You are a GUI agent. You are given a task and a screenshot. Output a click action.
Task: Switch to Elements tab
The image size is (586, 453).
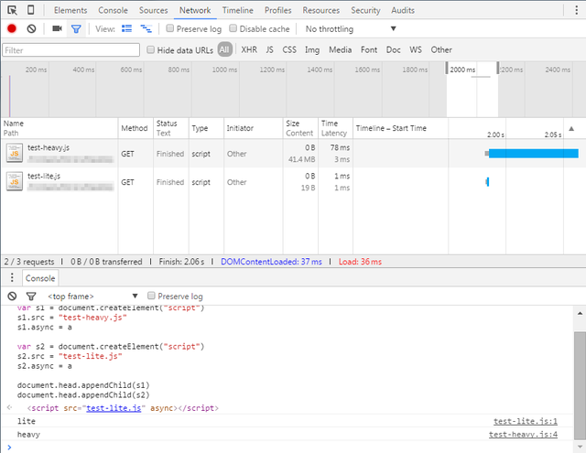(71, 10)
